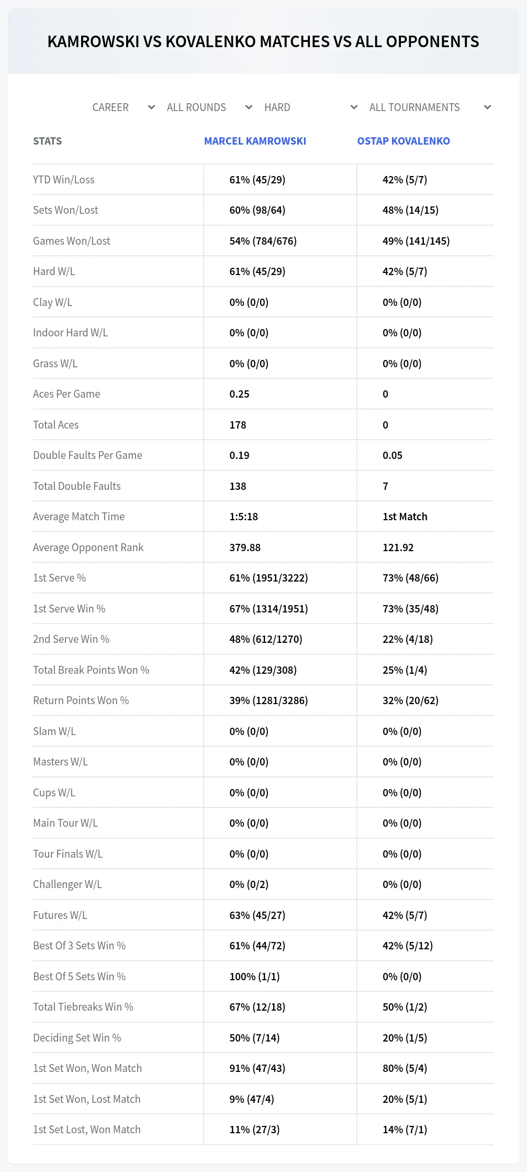Click the chevron beside HARD
527x1172 pixels.
click(x=354, y=107)
